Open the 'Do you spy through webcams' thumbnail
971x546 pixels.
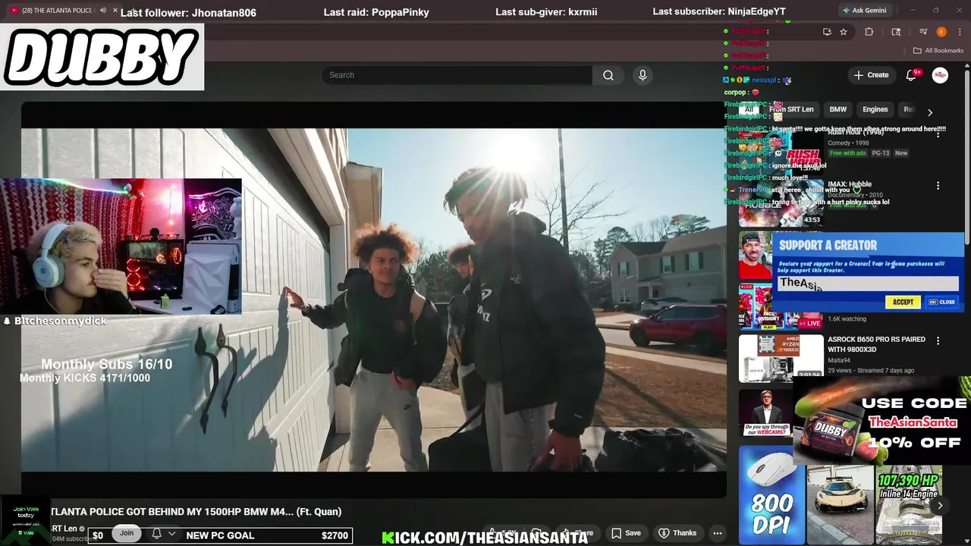pyautogui.click(x=765, y=413)
